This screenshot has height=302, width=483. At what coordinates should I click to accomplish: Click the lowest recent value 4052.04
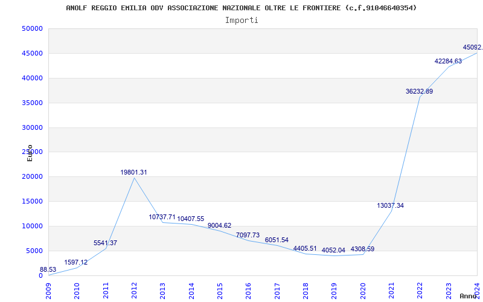pyautogui.click(x=334, y=251)
